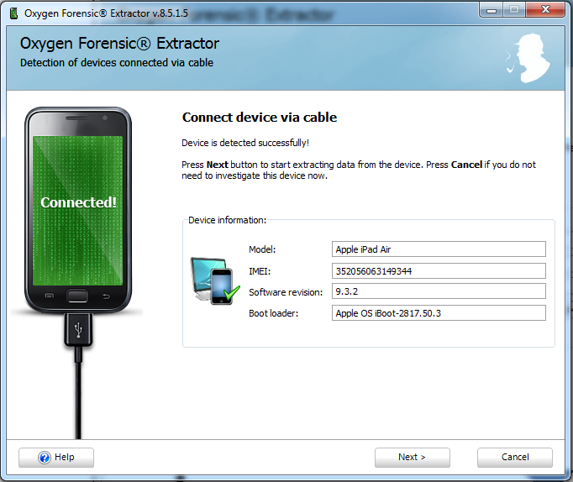Click the Software revision field 9.3.2
This screenshot has width=573, height=482.
coord(439,291)
